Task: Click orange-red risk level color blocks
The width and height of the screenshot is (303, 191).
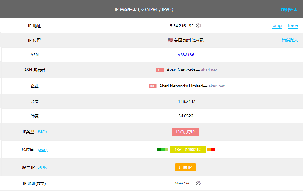Action: click(211, 150)
